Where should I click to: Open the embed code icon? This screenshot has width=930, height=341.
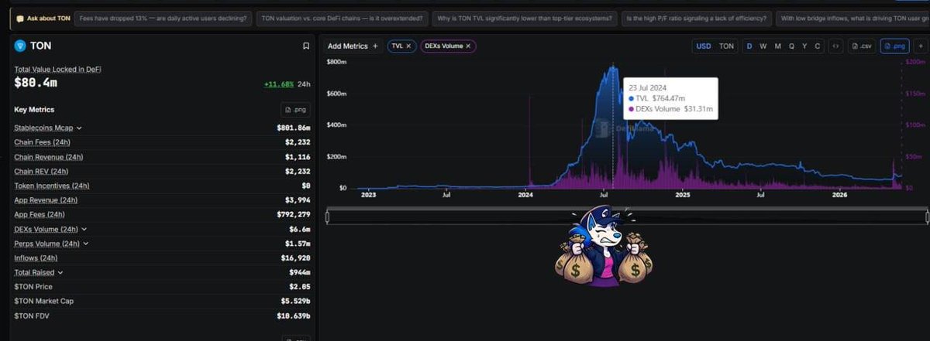tap(835, 46)
